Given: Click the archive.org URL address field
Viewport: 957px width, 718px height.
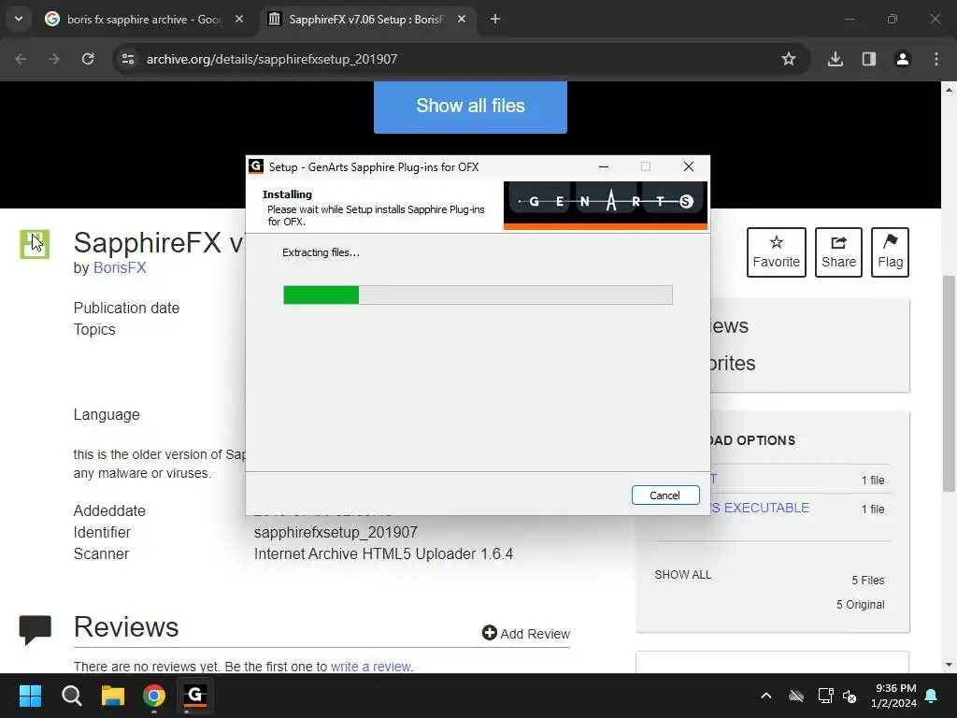Looking at the screenshot, I should (272, 59).
